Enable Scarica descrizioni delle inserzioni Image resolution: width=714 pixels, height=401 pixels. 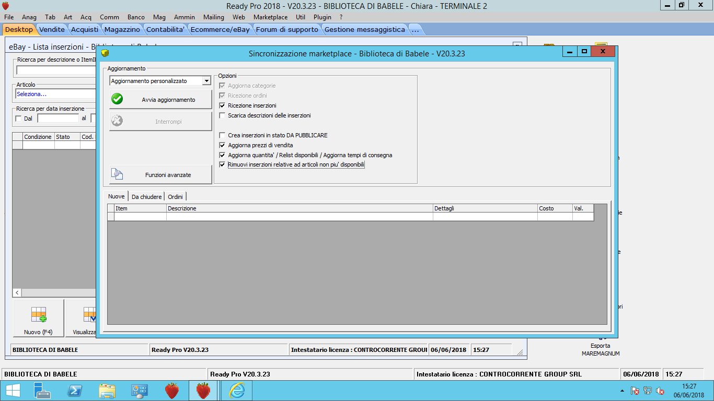coord(223,115)
